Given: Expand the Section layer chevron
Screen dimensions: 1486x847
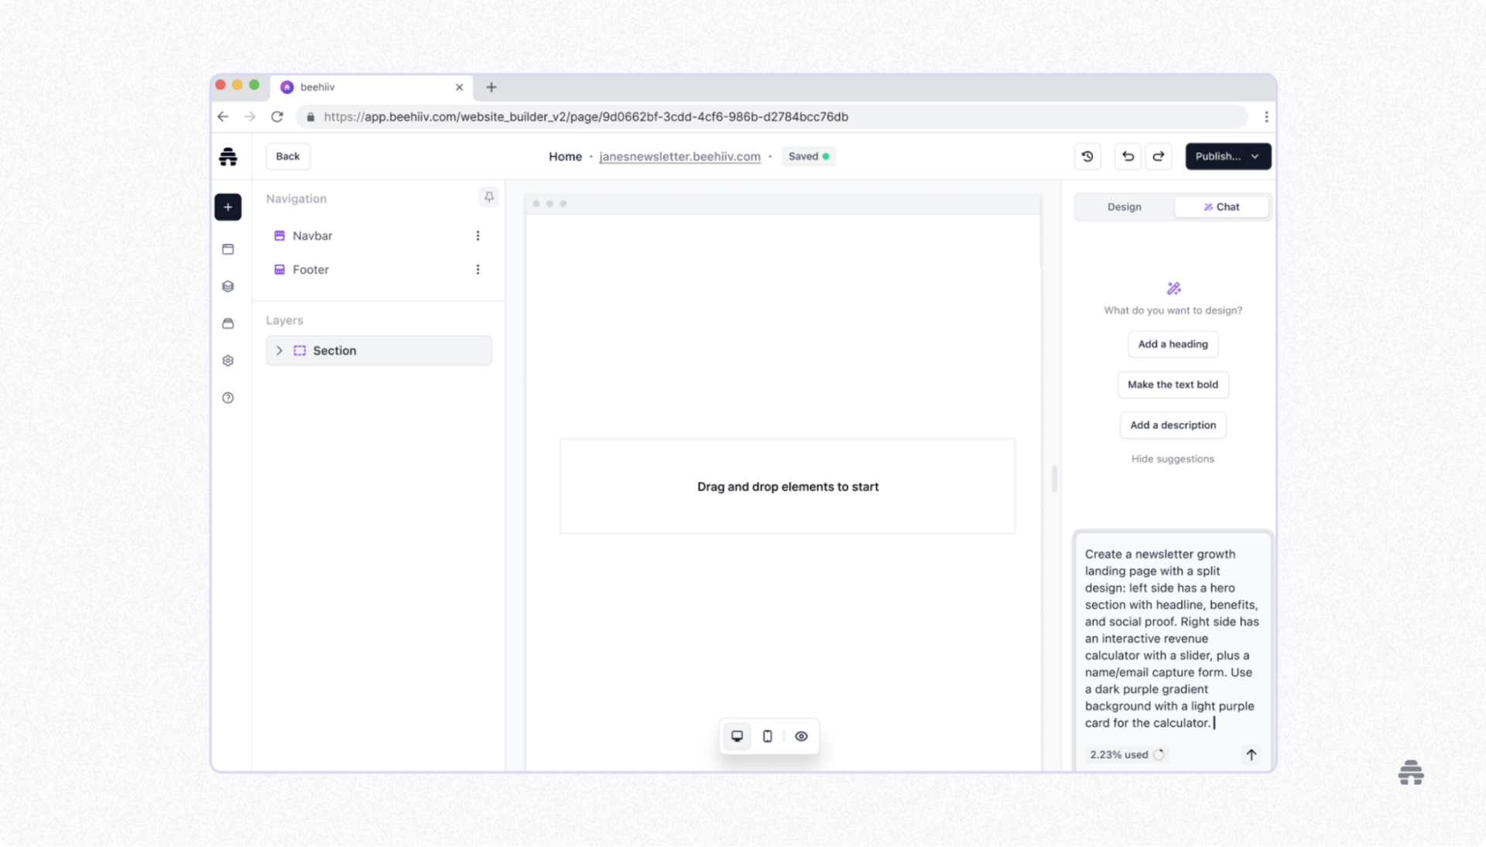Looking at the screenshot, I should coord(279,350).
